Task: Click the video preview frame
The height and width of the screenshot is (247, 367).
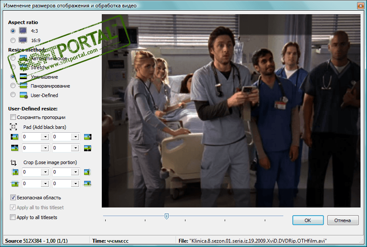Action: click(231, 111)
